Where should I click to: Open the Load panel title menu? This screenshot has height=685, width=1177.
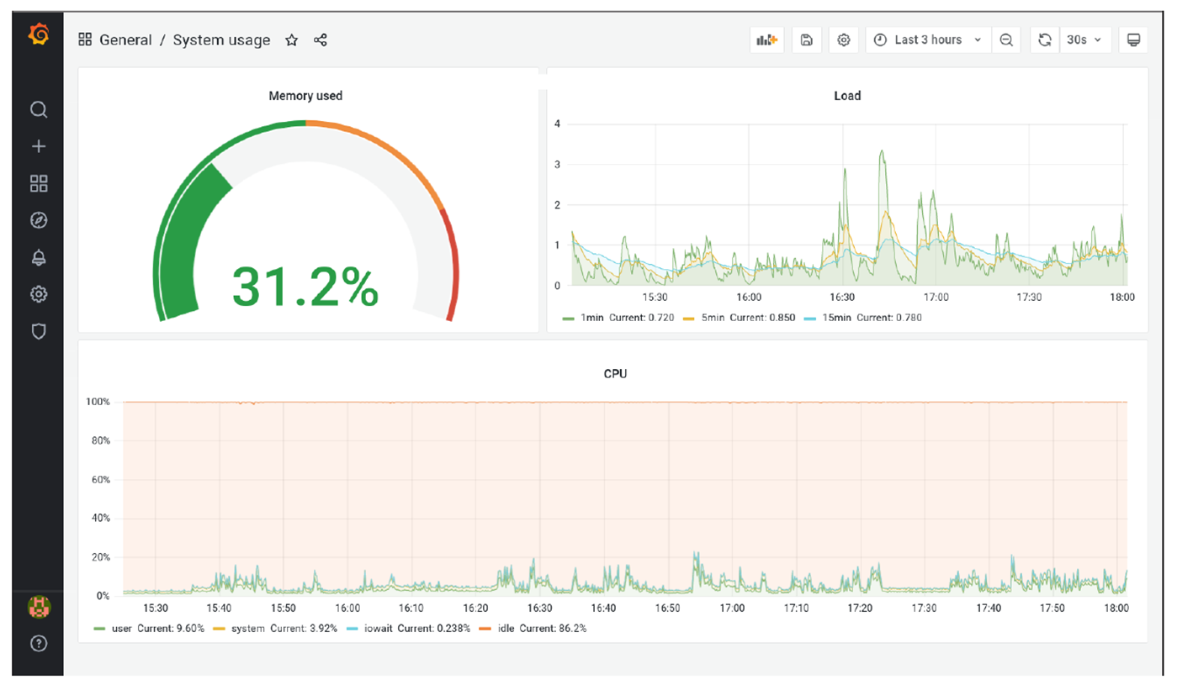coord(847,96)
